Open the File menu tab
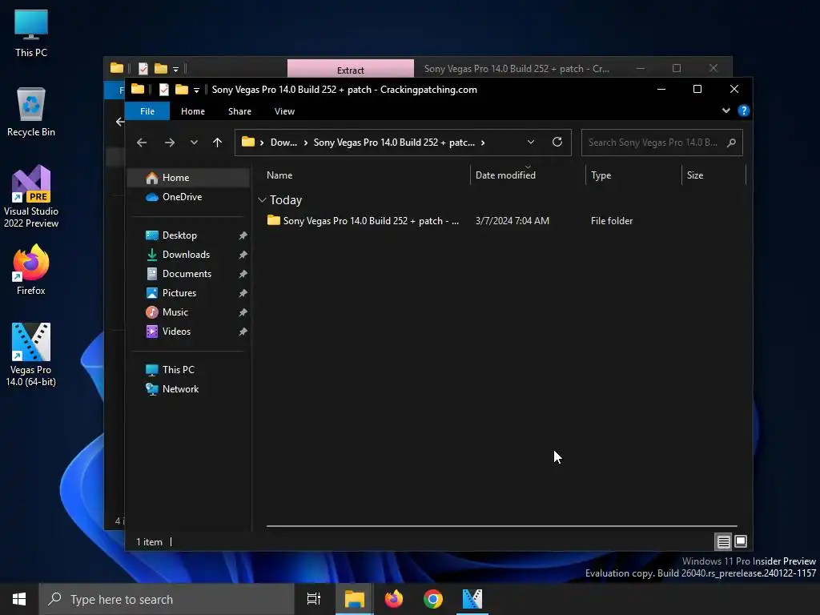The image size is (820, 615). 147,111
